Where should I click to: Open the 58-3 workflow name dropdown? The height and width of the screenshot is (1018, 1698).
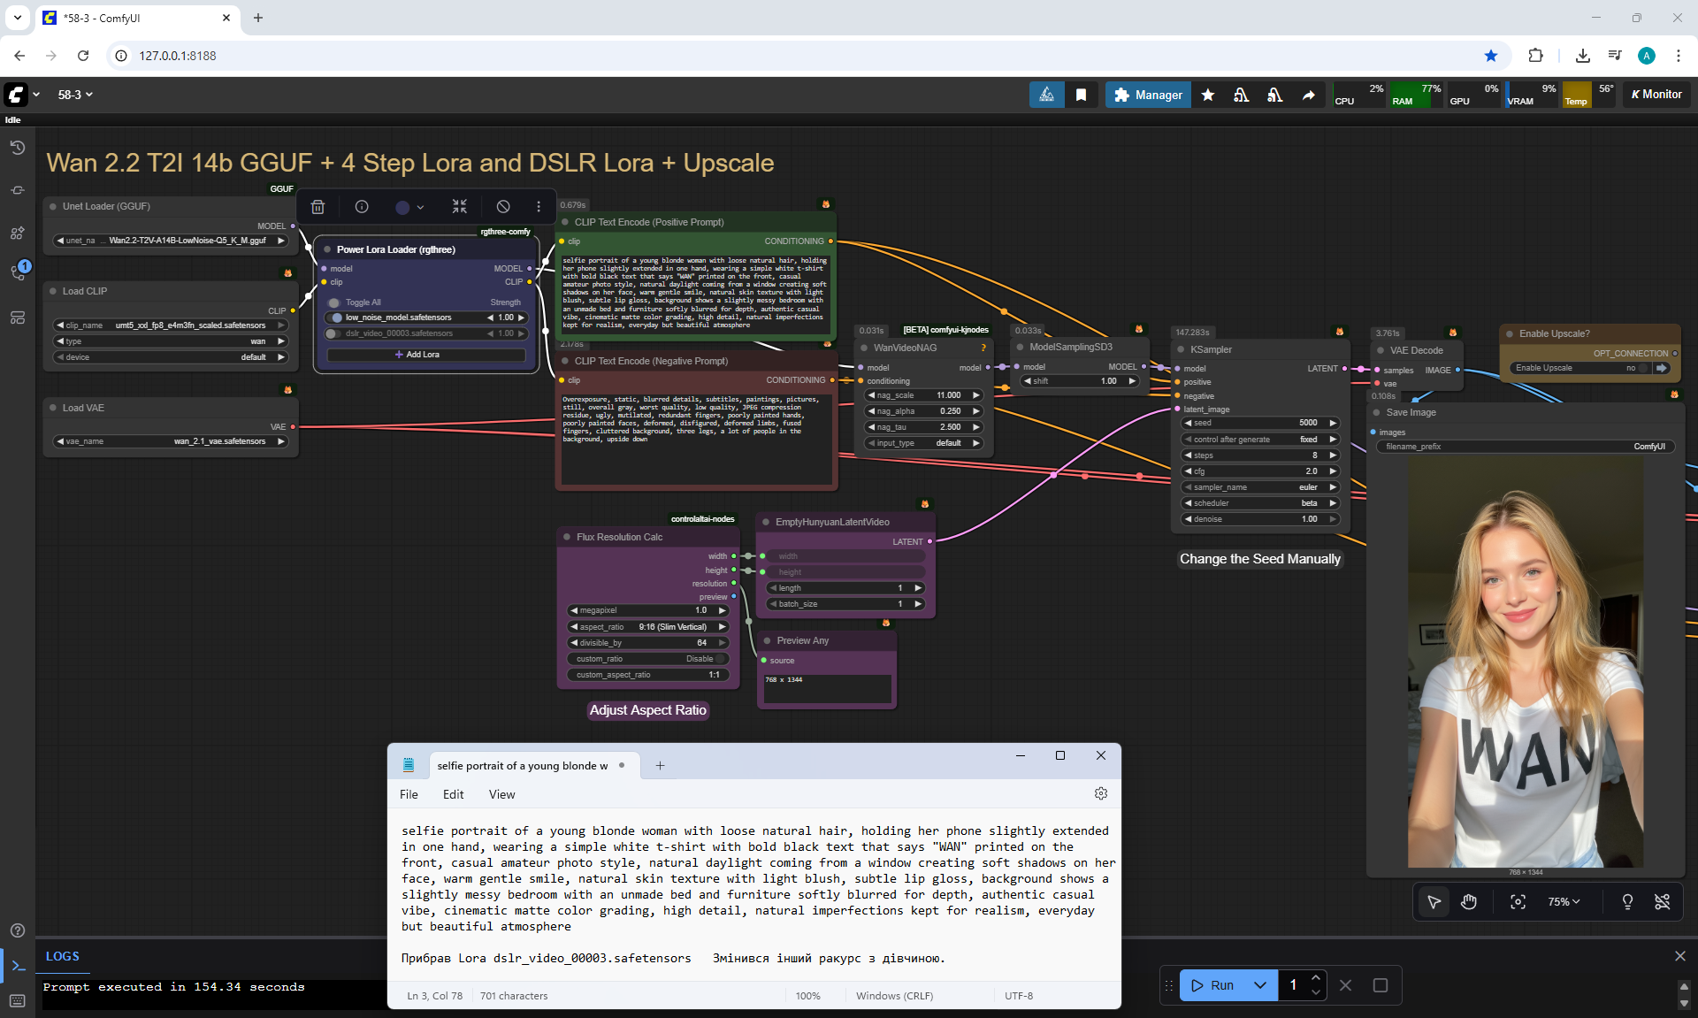[x=75, y=95]
